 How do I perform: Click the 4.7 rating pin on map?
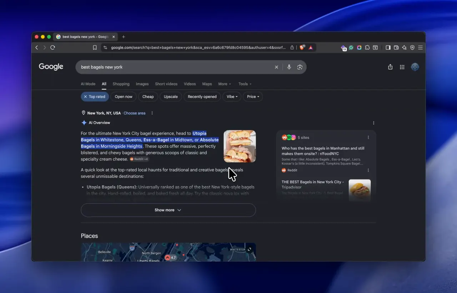(x=170, y=257)
